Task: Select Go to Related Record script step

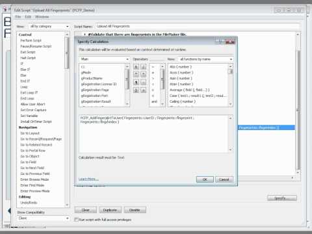Action: pyautogui.click(x=36, y=145)
